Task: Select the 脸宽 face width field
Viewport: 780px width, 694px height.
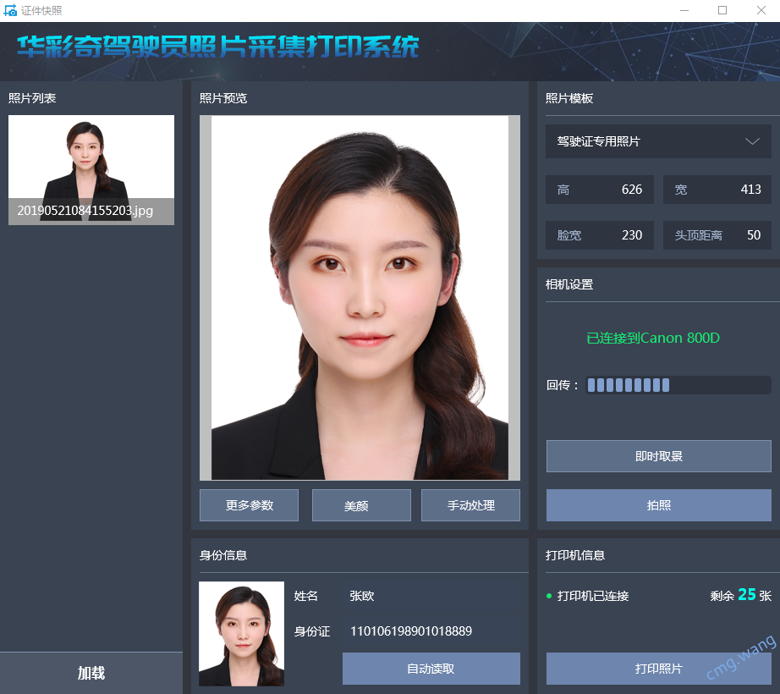Action: pos(599,235)
